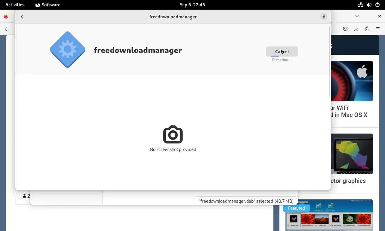Viewport: 385px width, 231px height.
Task: Click the network status icon in top bar
Action: pyautogui.click(x=360, y=5)
